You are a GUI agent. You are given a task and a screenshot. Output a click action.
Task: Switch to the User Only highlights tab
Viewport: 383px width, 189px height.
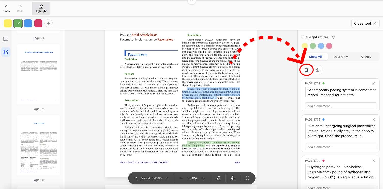[x=340, y=57]
